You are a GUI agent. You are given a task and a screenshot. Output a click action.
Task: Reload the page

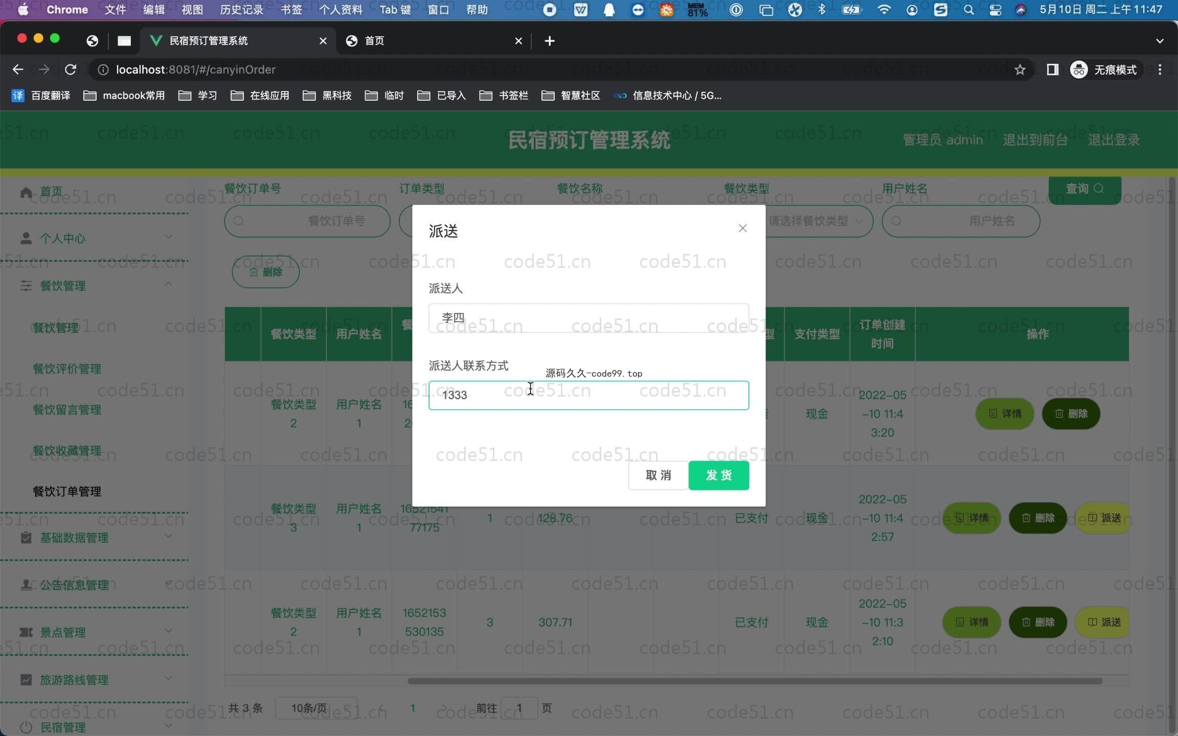click(71, 70)
